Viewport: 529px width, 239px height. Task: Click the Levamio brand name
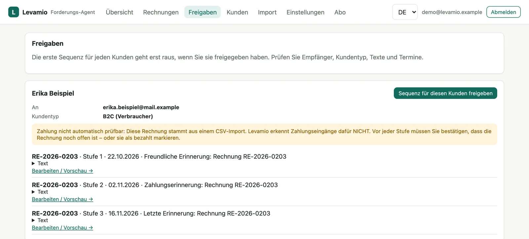coord(35,12)
